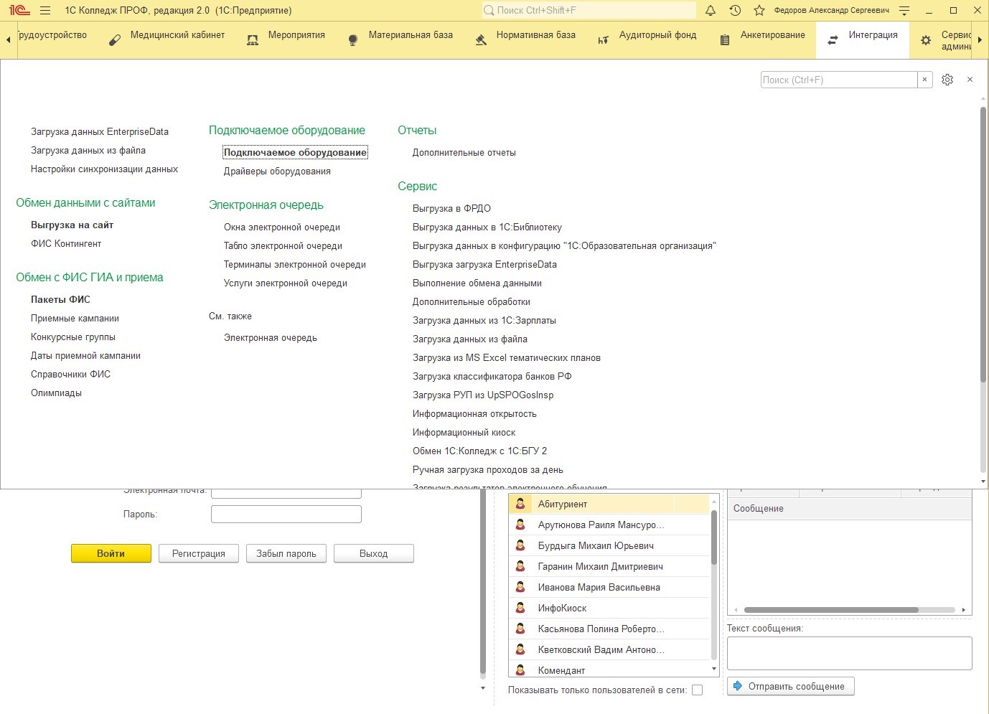Image resolution: width=989 pixels, height=714 pixels.
Task: Click the user icon next to ИнфоКиоск
Action: pos(520,608)
